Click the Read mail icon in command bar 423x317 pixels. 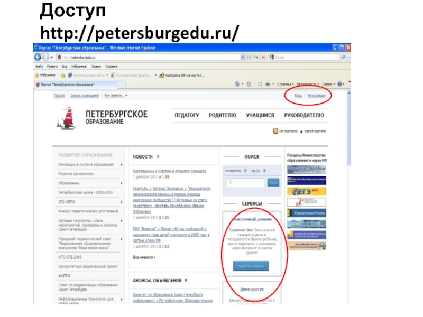point(260,84)
